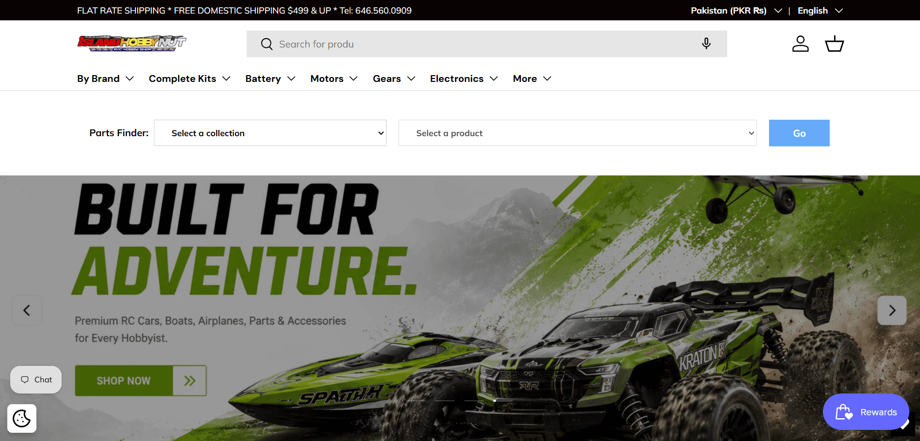Viewport: 920px width, 441px height.
Task: Click the Go button in Parts Finder
Action: pos(799,133)
